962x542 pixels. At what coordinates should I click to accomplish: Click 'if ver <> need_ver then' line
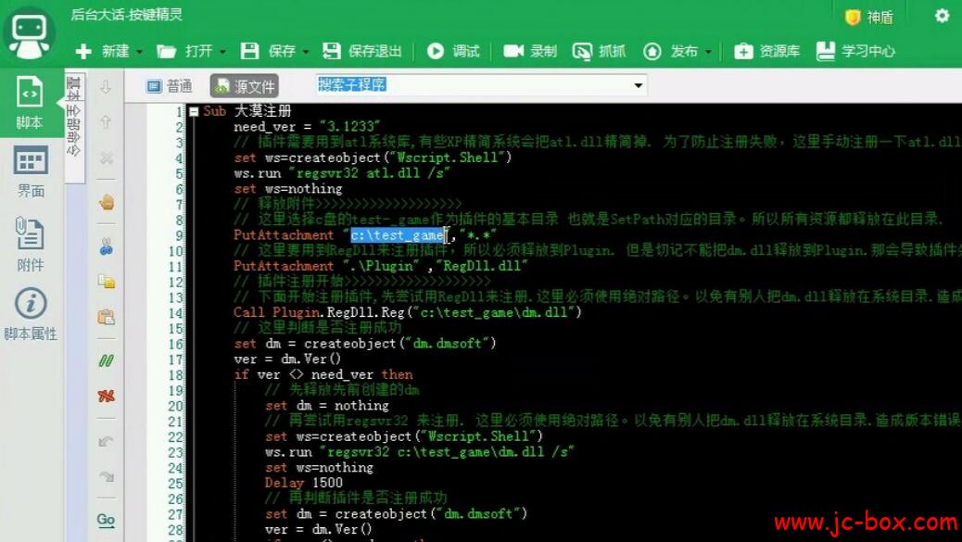pyautogui.click(x=323, y=374)
